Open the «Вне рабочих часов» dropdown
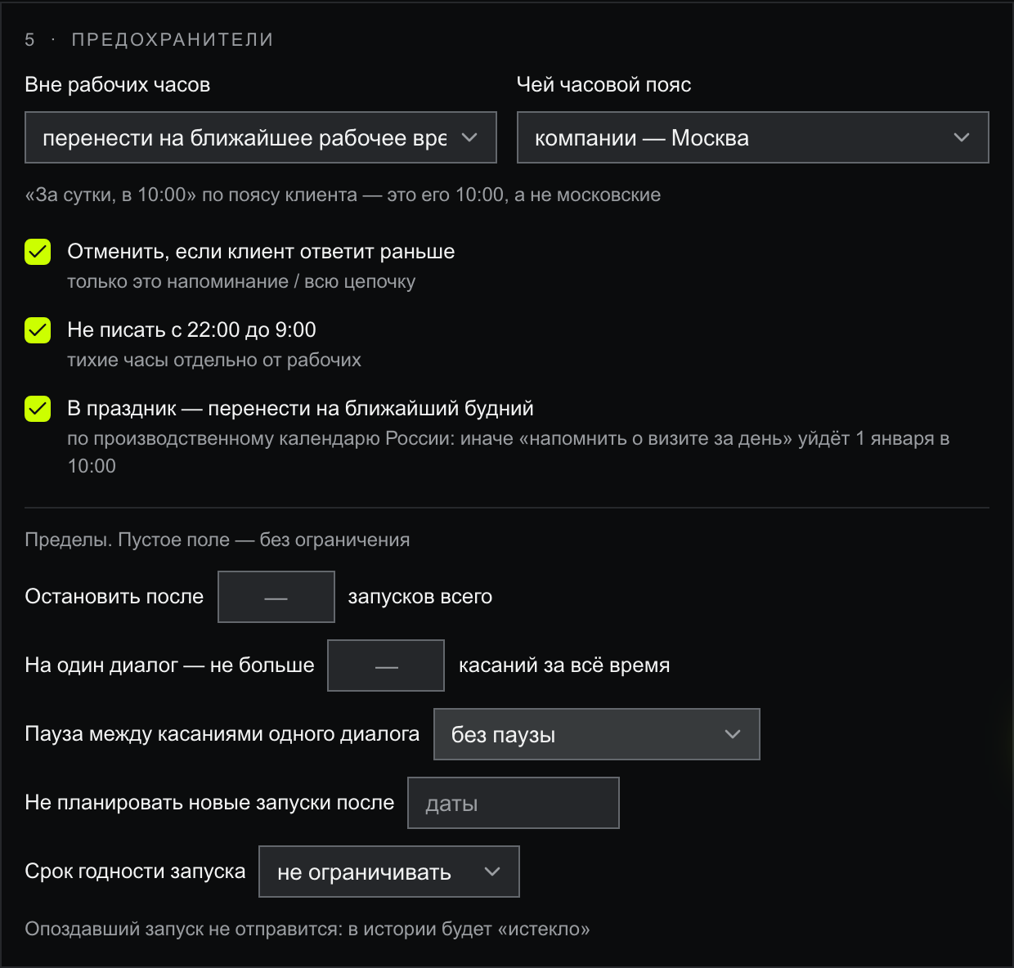The height and width of the screenshot is (968, 1014). click(x=261, y=137)
